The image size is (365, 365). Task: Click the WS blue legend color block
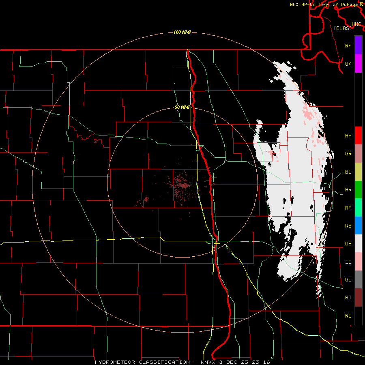pos(358,225)
